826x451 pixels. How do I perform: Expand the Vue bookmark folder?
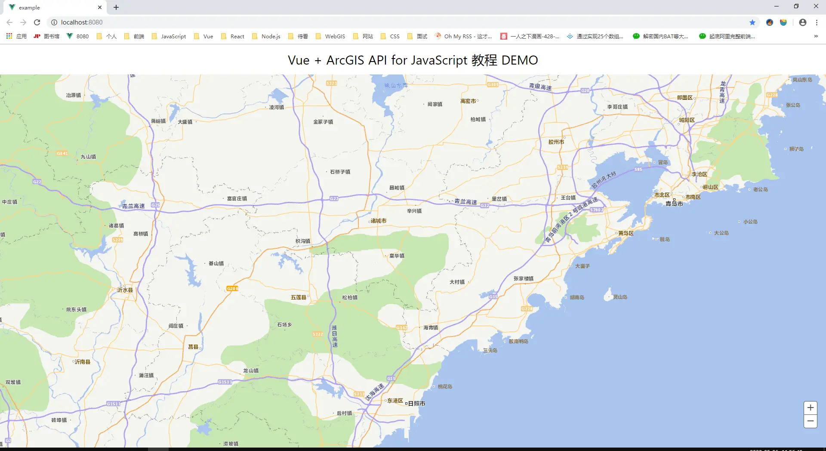coord(203,37)
